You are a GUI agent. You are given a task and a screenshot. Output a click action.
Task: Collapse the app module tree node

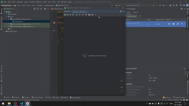(4, 12)
